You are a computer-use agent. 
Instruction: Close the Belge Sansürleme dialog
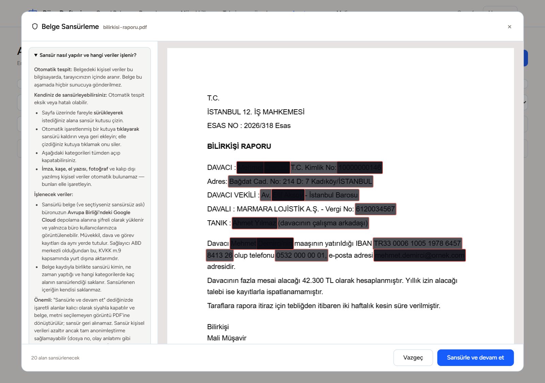pyautogui.click(x=510, y=27)
